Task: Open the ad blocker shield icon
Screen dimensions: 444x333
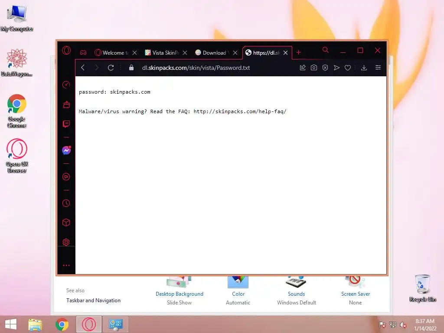Action: click(325, 68)
